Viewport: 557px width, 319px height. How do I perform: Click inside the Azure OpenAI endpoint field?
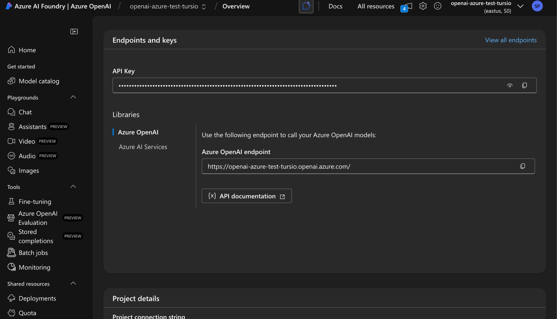pos(326,166)
